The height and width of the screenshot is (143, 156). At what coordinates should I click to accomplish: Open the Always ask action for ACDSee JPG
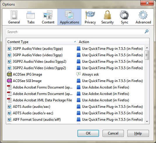click(91, 74)
